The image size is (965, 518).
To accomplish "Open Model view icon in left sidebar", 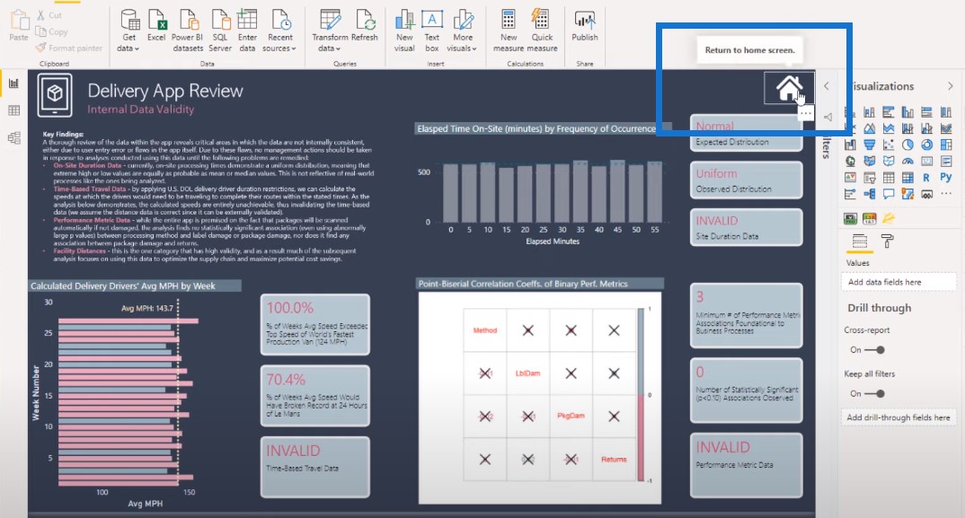I will (x=13, y=138).
